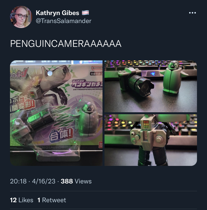Click the 20:18 timestamp
The image size is (207, 210).
(x=18, y=181)
